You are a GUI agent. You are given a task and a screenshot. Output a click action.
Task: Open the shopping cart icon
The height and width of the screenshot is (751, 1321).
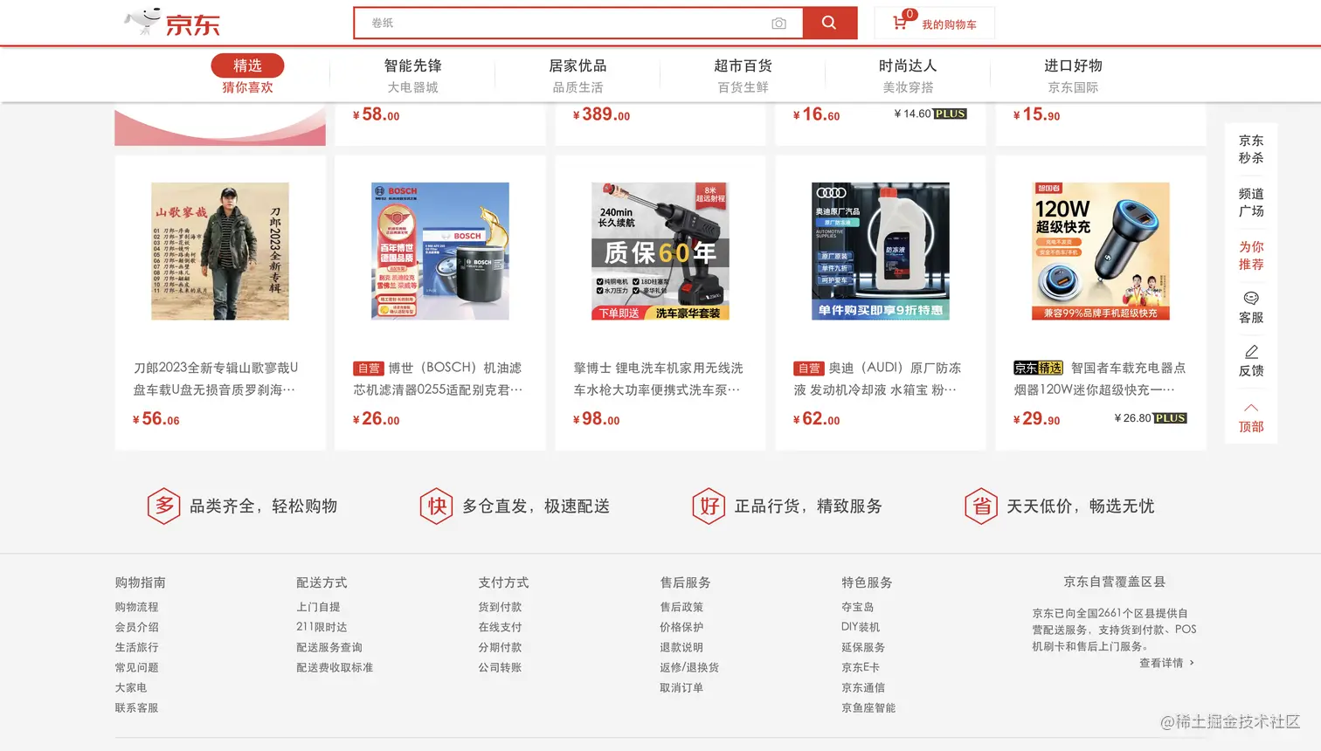(900, 23)
